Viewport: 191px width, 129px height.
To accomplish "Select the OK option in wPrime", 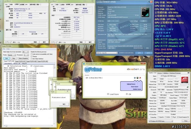I will [x=127, y=94].
